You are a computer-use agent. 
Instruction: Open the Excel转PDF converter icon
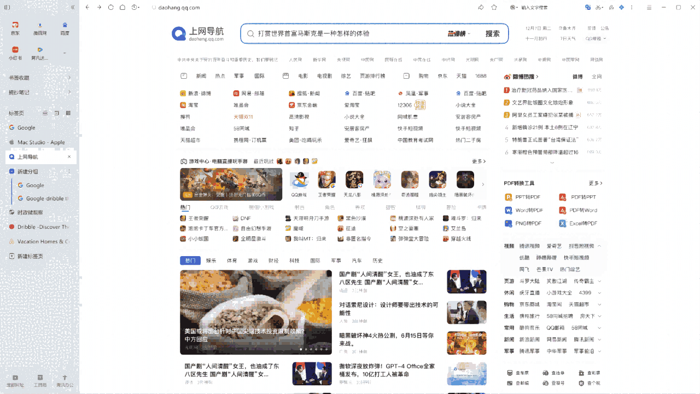click(x=563, y=223)
